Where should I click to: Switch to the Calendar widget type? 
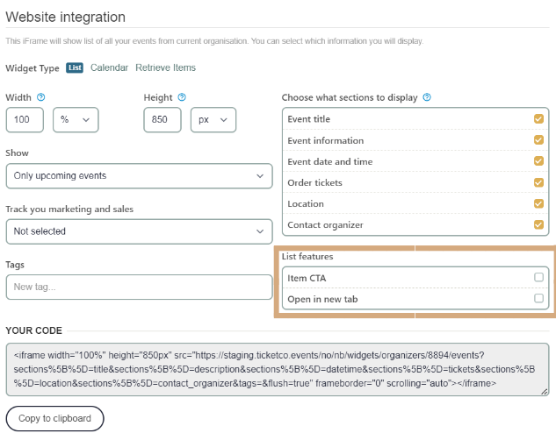109,67
